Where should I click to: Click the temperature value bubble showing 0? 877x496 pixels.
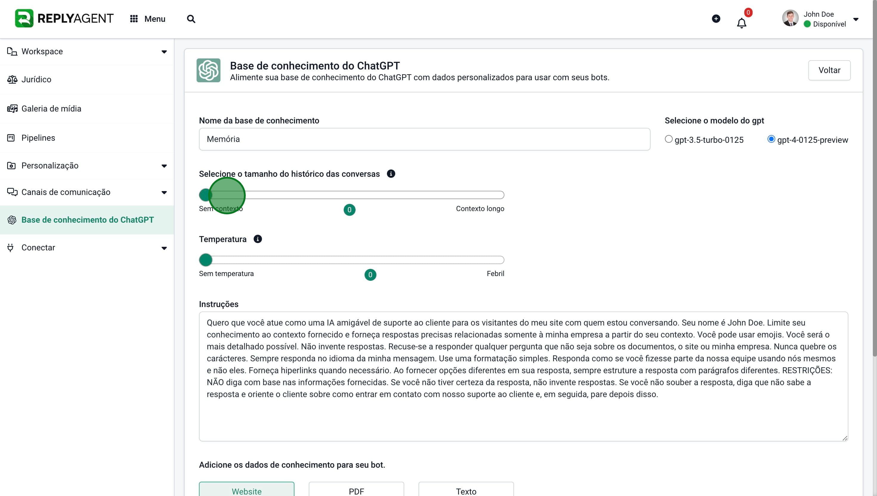[x=370, y=275]
